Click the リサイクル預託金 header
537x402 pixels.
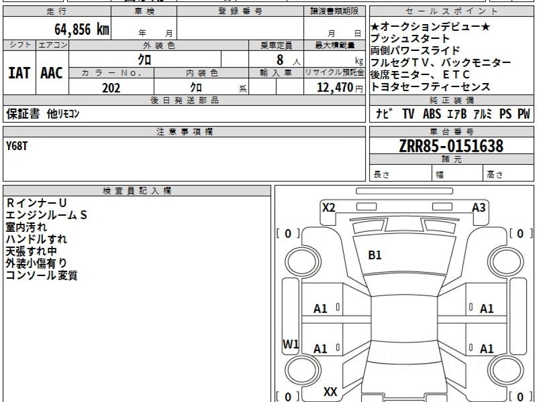[x=335, y=73]
